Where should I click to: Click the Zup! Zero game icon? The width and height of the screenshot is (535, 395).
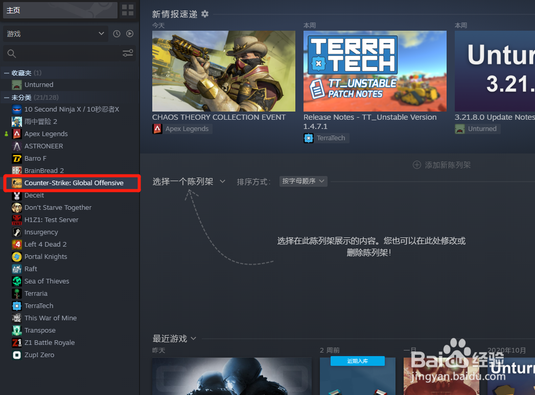[17, 355]
